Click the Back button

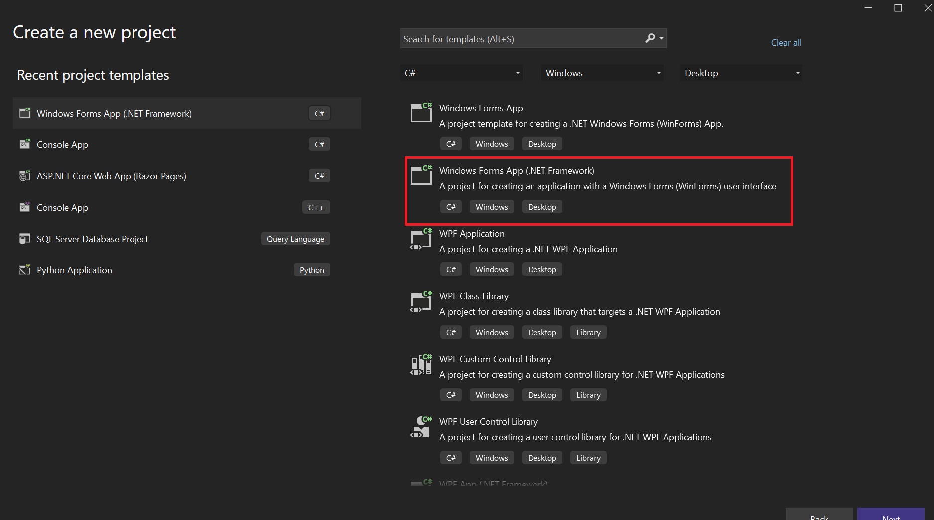pos(819,514)
